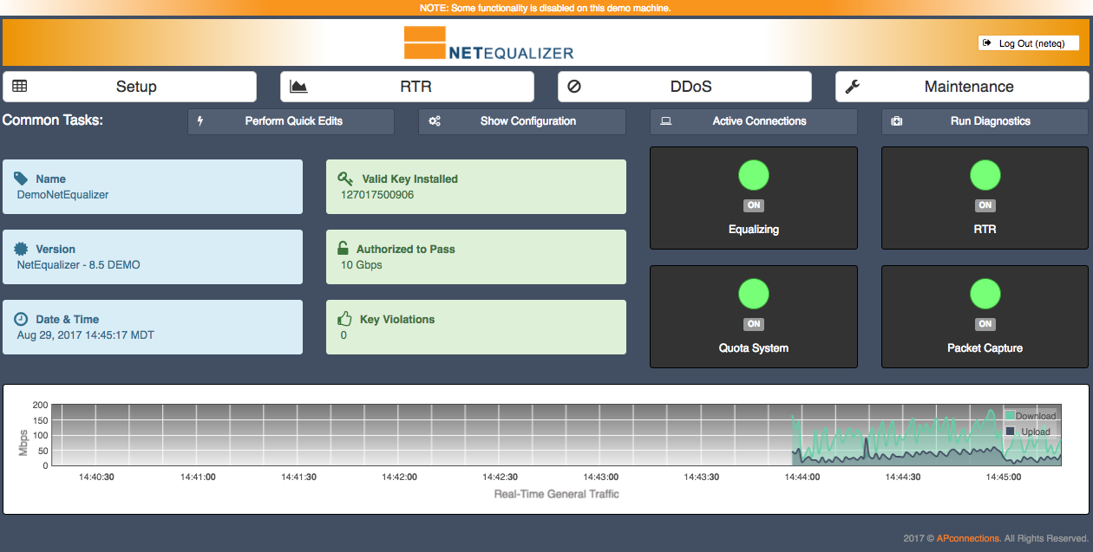The width and height of the screenshot is (1093, 552).
Task: Open the APconnections footer link
Action: [968, 538]
